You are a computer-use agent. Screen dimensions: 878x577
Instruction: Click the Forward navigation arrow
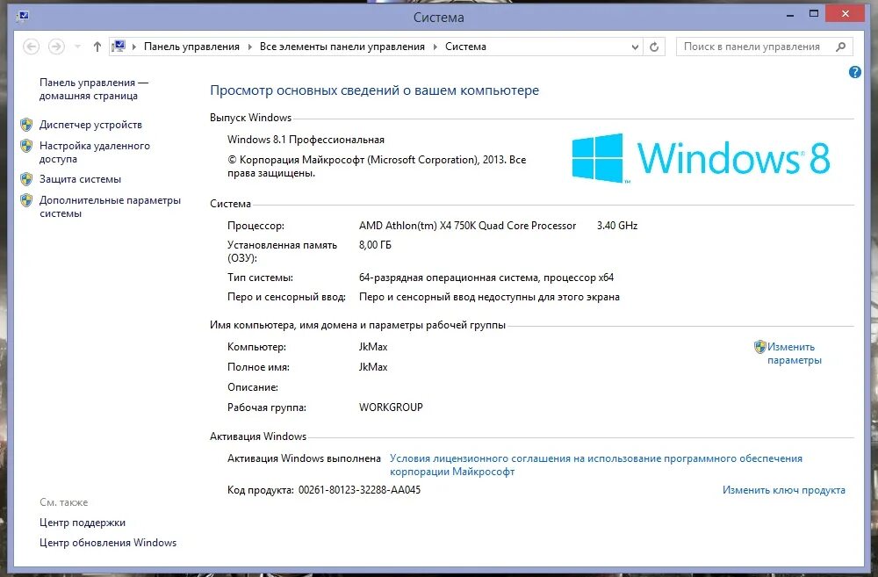click(x=56, y=47)
